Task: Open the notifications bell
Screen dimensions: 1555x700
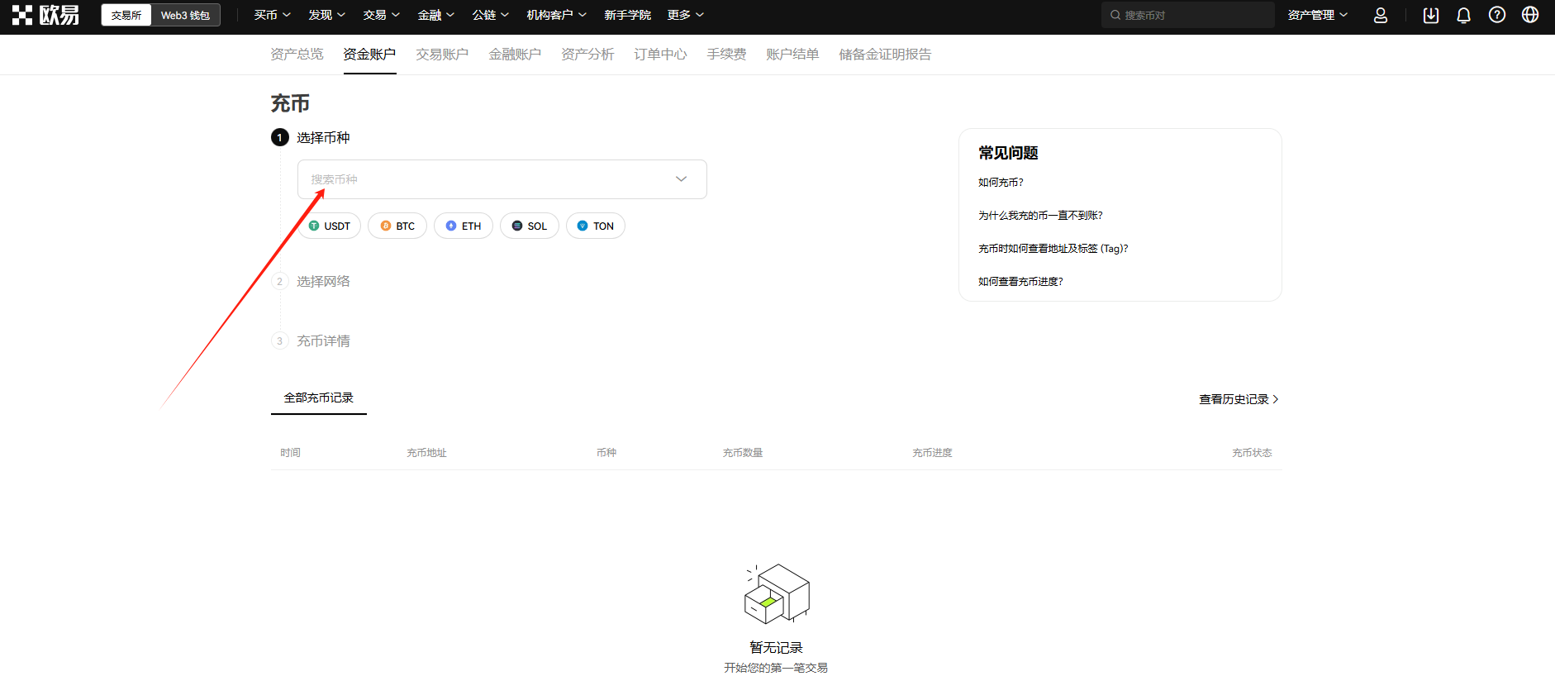Action: [1463, 15]
